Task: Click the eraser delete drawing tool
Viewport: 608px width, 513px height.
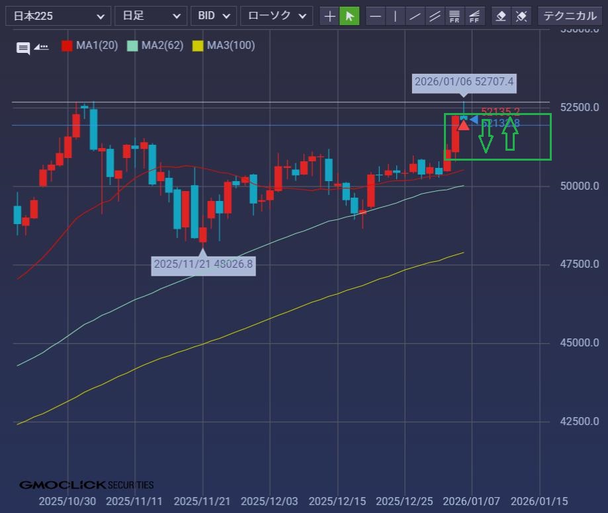Action: 501,16
